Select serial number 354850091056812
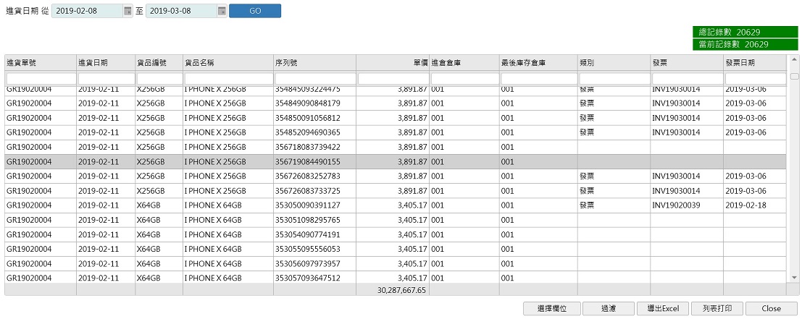The image size is (802, 319). tap(307, 118)
